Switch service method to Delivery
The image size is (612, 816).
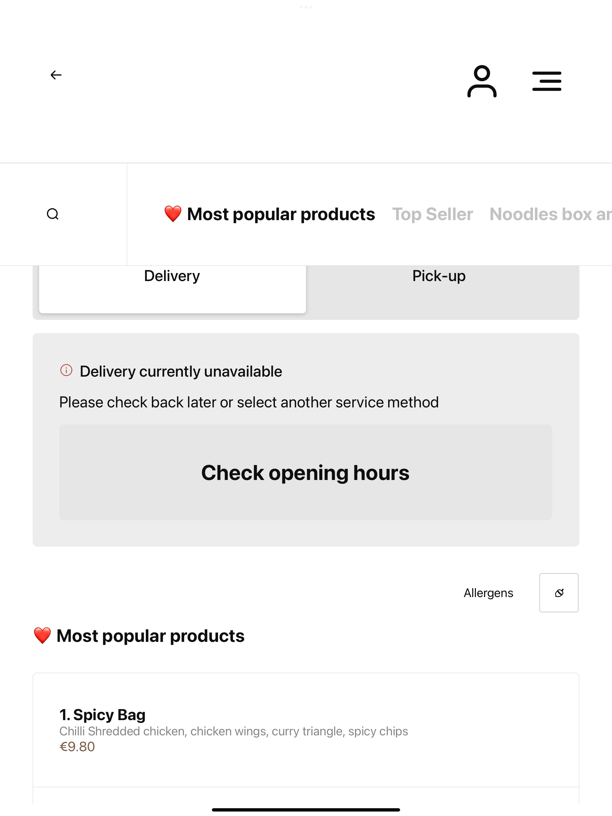coord(172,289)
